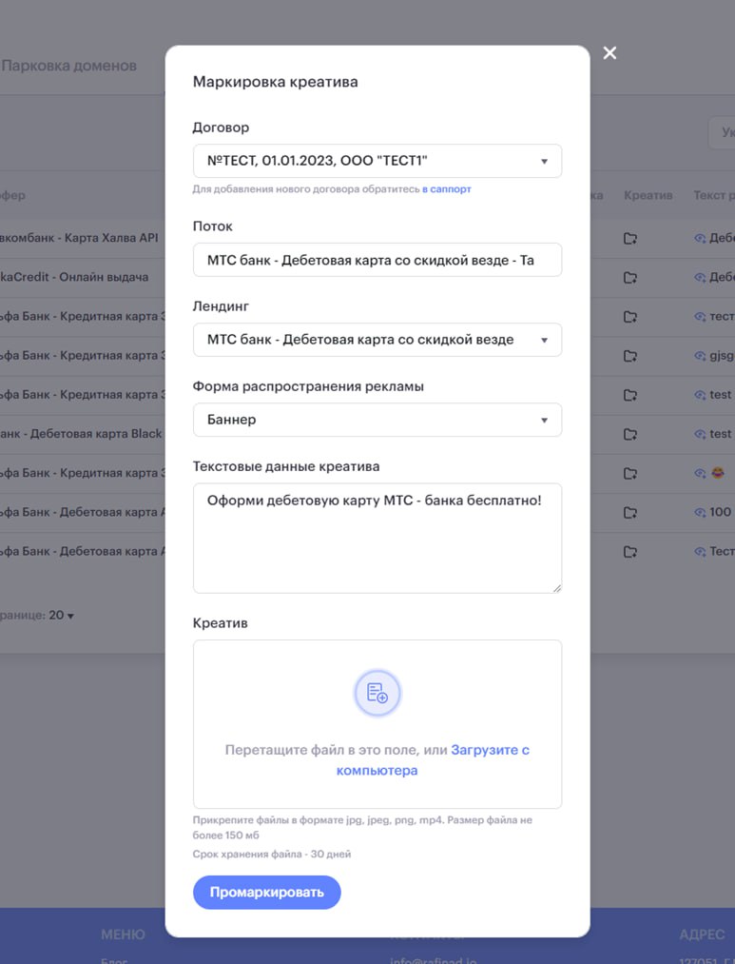Click the Текстовые данные креатива textarea

(377, 539)
